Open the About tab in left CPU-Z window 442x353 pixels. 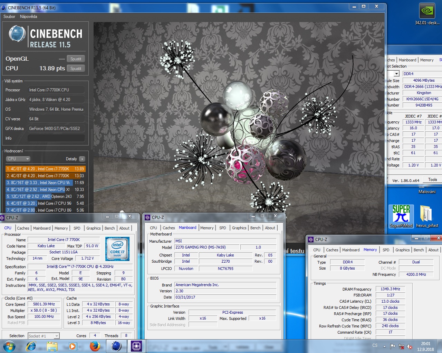[x=124, y=228]
